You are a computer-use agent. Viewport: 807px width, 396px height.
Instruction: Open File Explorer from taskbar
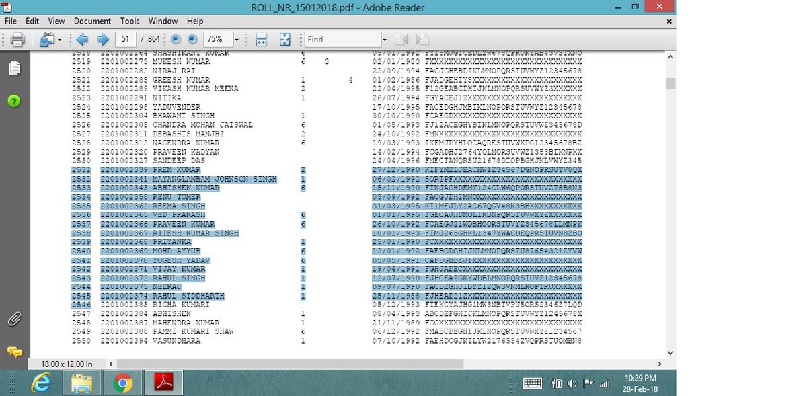(x=82, y=383)
